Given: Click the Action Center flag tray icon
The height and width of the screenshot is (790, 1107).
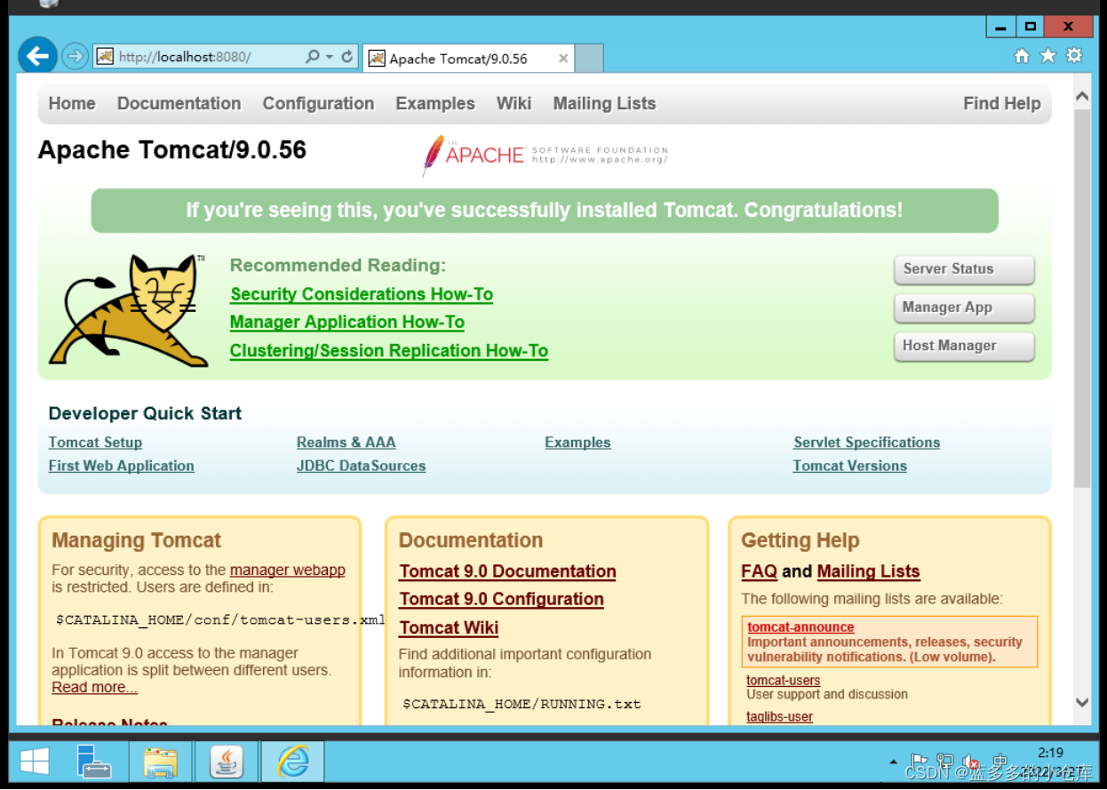Looking at the screenshot, I should pyautogui.click(x=920, y=762).
